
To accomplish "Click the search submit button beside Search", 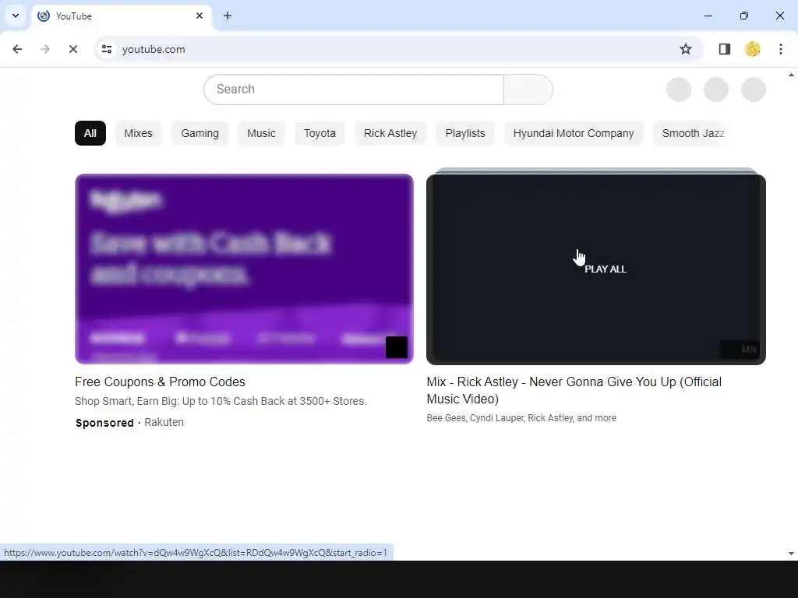I will tap(528, 90).
